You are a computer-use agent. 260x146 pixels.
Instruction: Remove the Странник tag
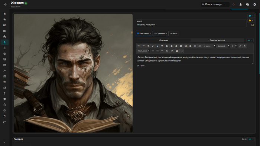pos(166,33)
